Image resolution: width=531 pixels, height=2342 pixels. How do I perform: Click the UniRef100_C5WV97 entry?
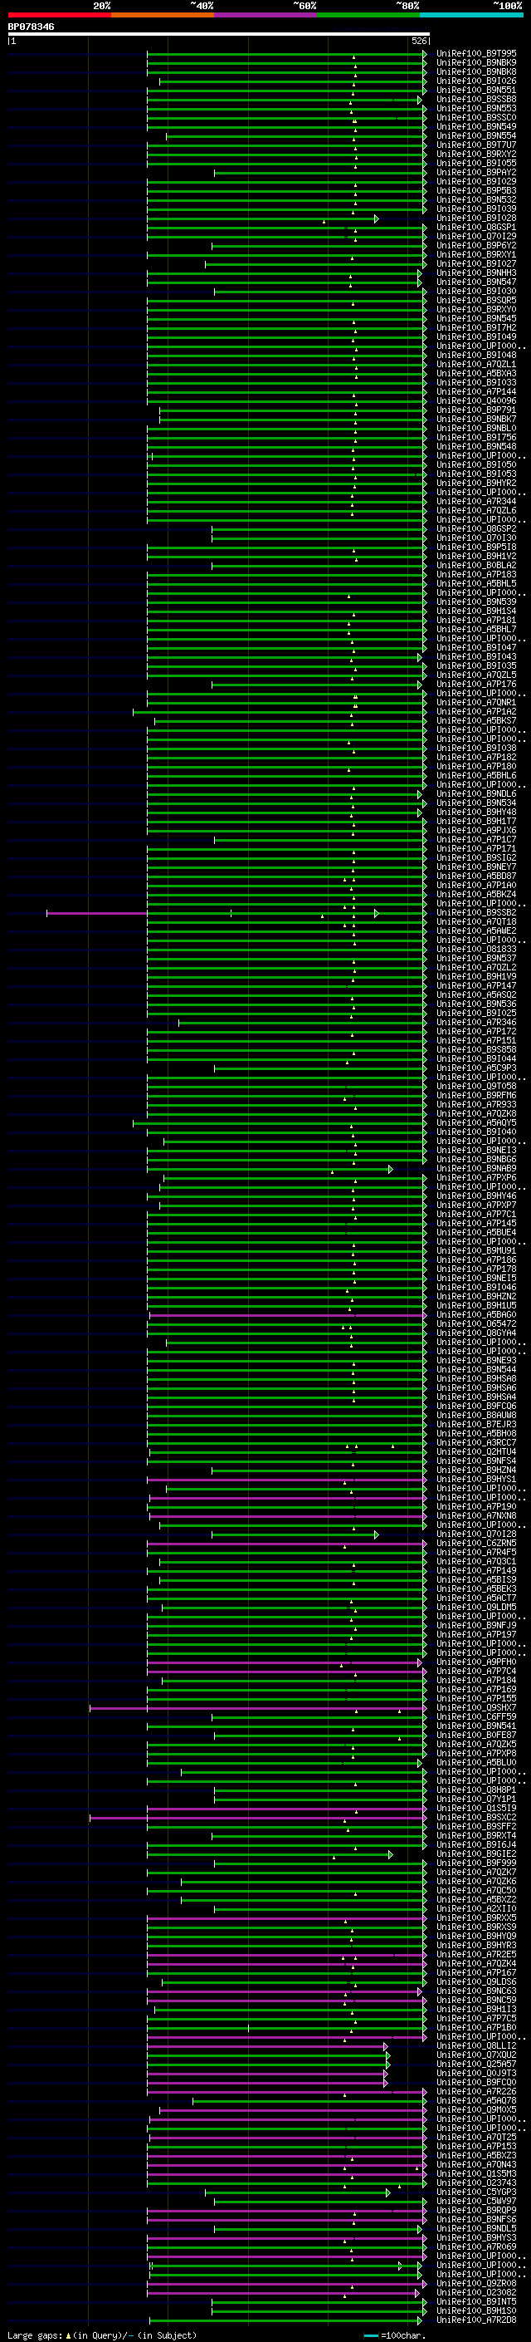tap(476, 2201)
